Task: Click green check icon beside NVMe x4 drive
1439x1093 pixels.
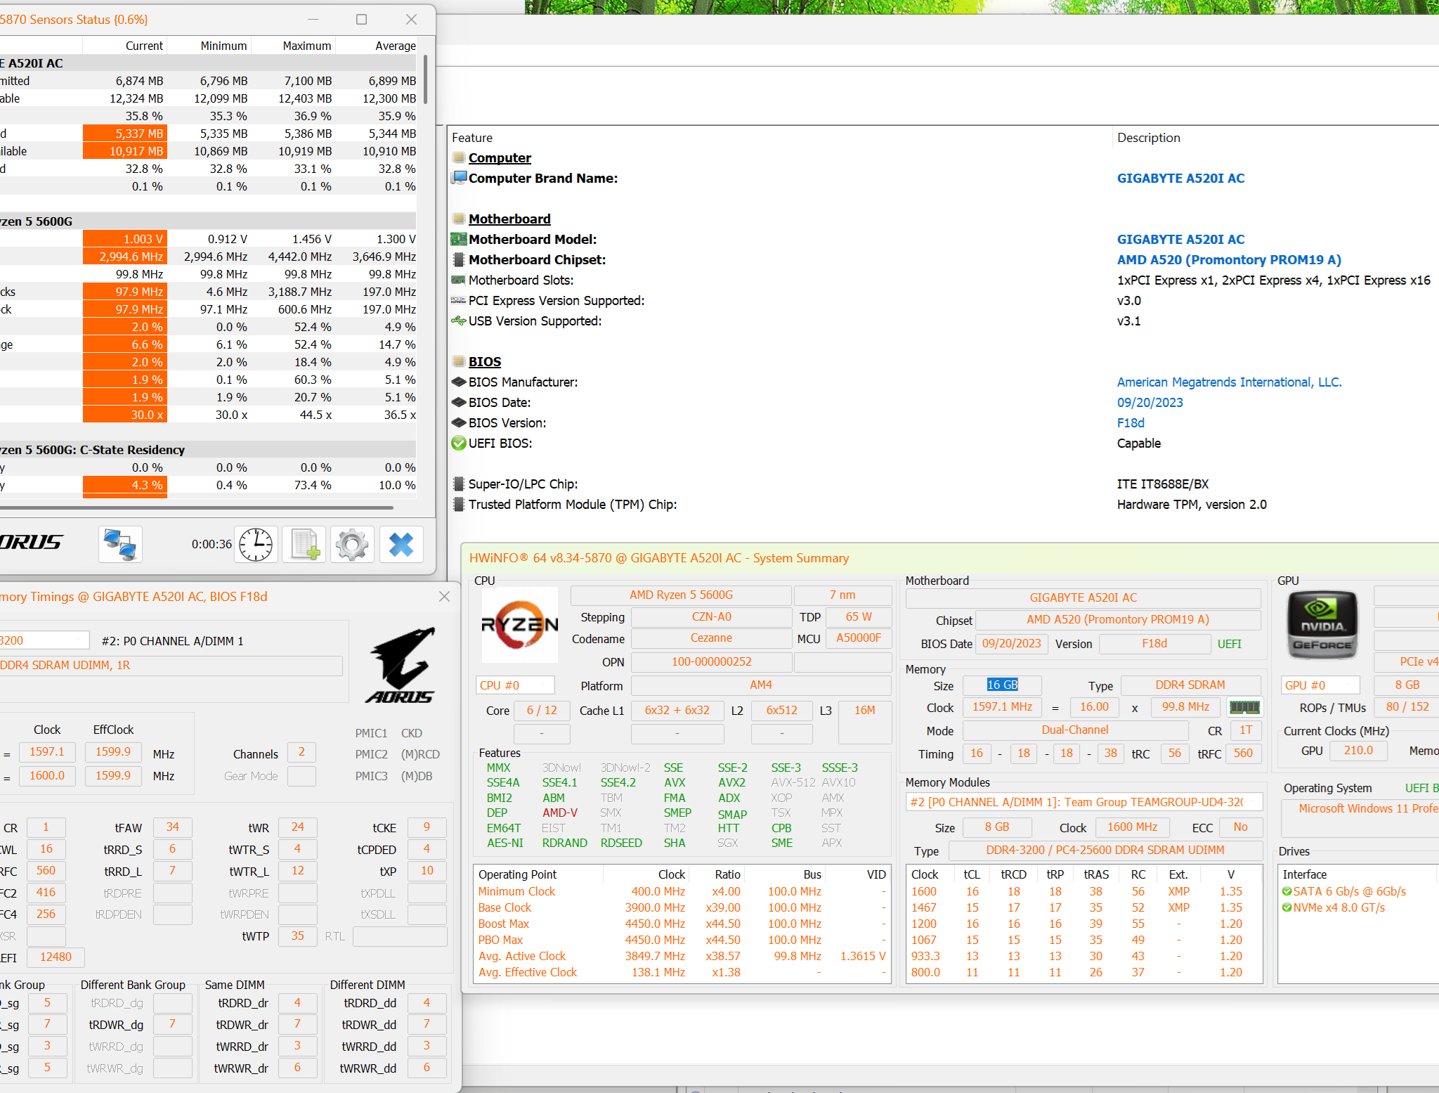Action: (1287, 907)
